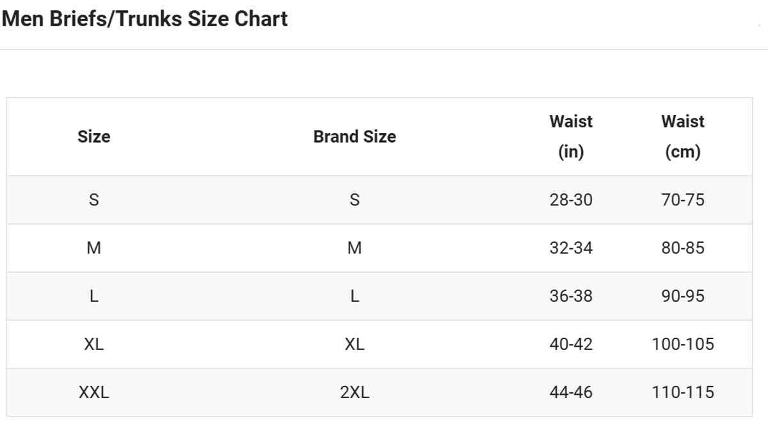The width and height of the screenshot is (768, 430).
Task: Click the XXL size cell
Action: (x=93, y=392)
